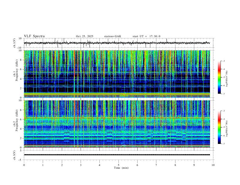Screen dimensions: 240x185
Task: Click time axis tick label "3"
Action: (81, 165)
